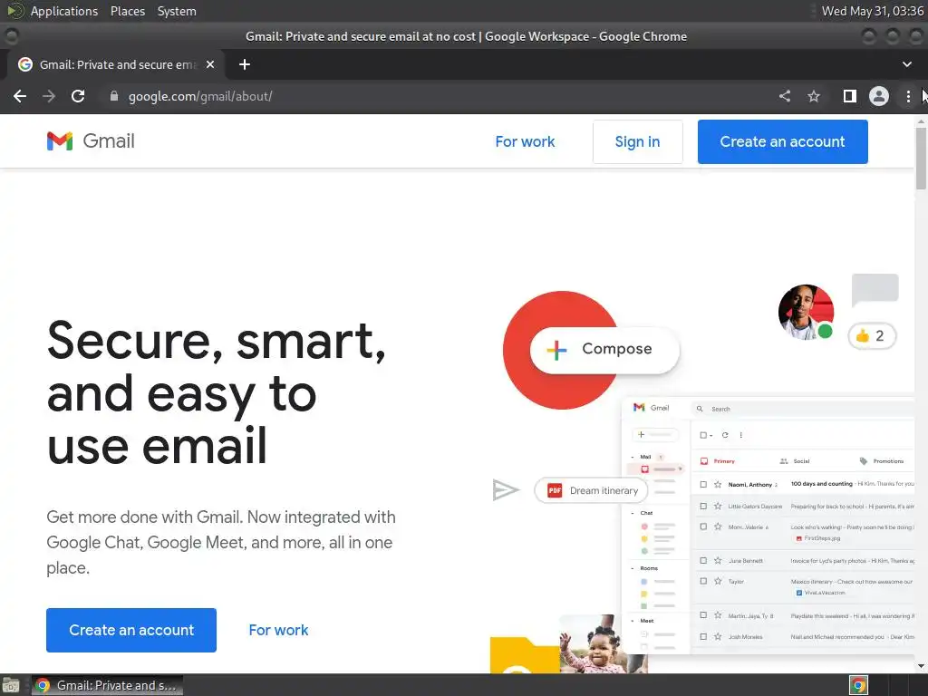This screenshot has height=696, width=928.
Task: Click refresh icon in mock inbox toolbar
Action: point(725,435)
